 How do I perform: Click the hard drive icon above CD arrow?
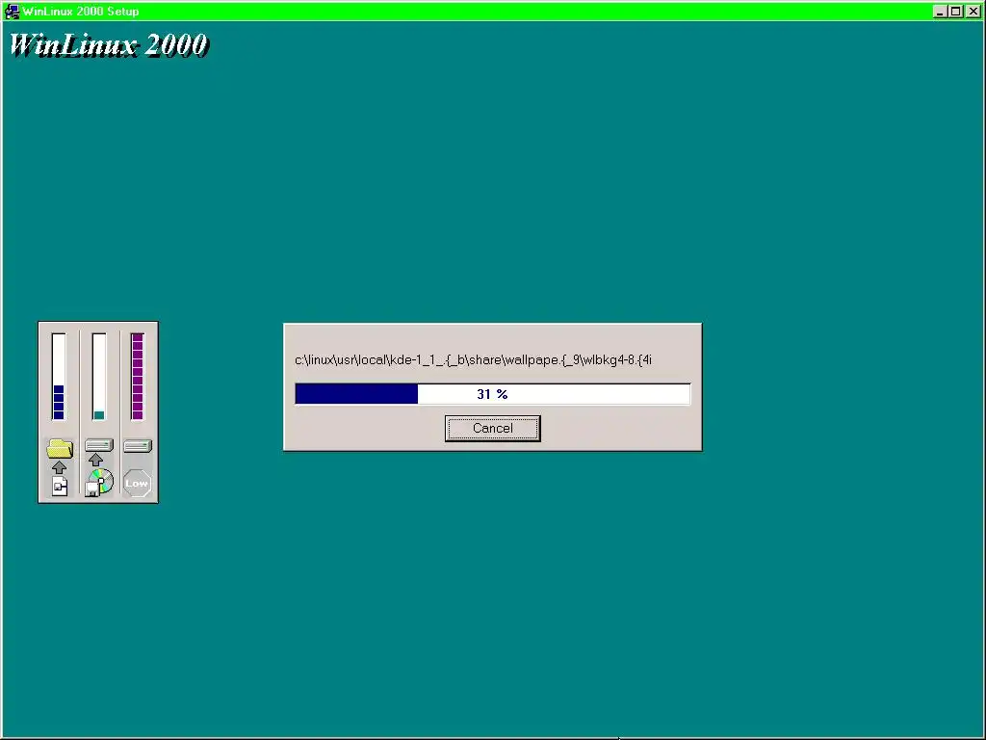[99, 445]
